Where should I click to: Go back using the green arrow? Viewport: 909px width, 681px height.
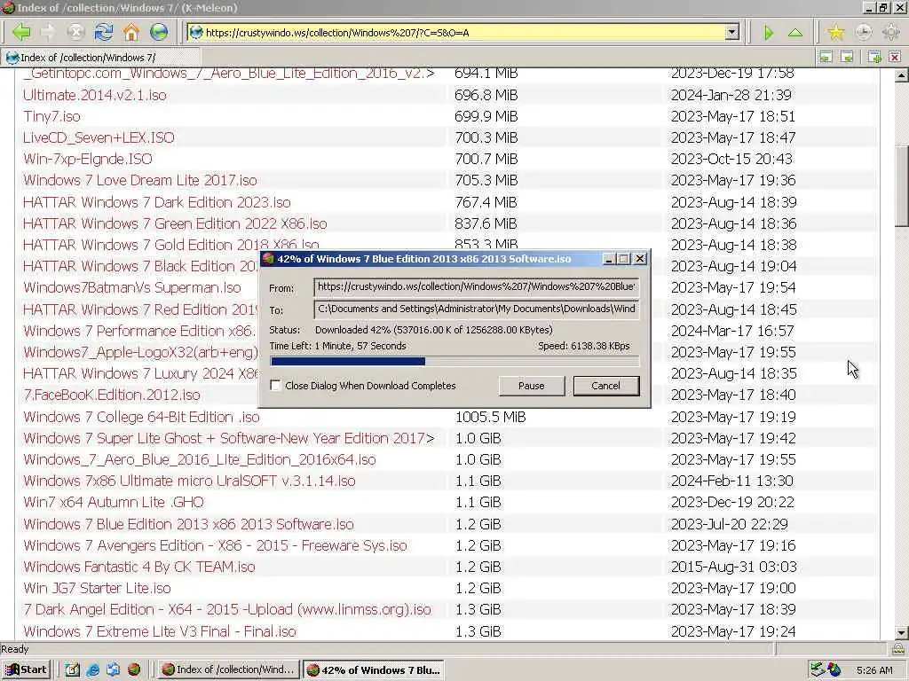[21, 33]
